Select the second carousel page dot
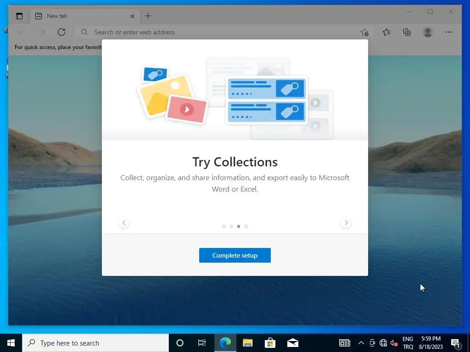The image size is (470, 352). point(231,226)
